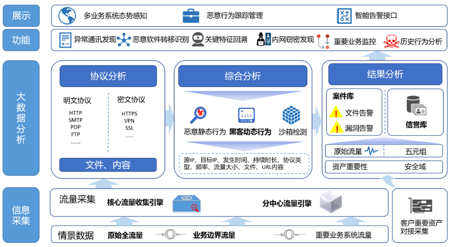Click the 结果分析 header
Screen dimensions: 455x247
385,74
